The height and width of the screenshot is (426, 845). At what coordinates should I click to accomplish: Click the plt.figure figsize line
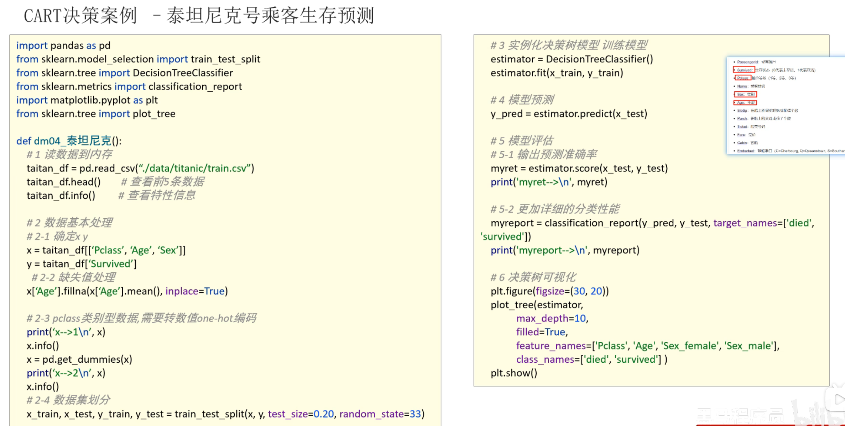click(549, 291)
